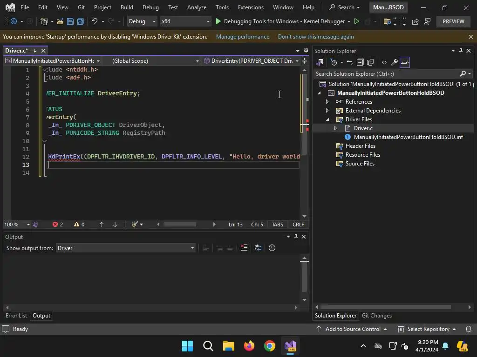477x357 pixels.
Task: Toggle auto-hide pin on Output panel
Action: [x=296, y=237]
